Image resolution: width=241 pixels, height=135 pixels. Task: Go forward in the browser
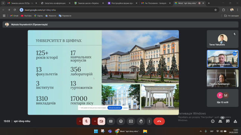coord(9,10)
